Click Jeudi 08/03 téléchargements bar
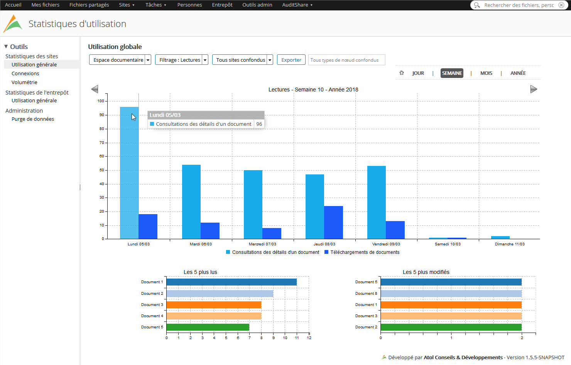Viewport: 571px width, 365px height. 334,222
